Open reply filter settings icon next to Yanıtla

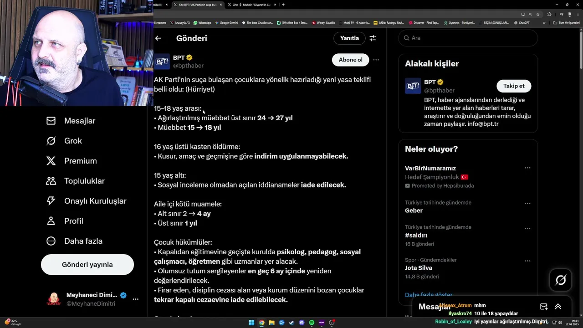(x=373, y=38)
